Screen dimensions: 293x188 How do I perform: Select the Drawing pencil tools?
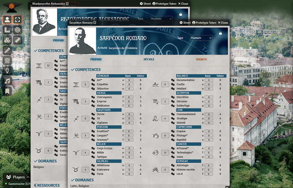[7, 50]
